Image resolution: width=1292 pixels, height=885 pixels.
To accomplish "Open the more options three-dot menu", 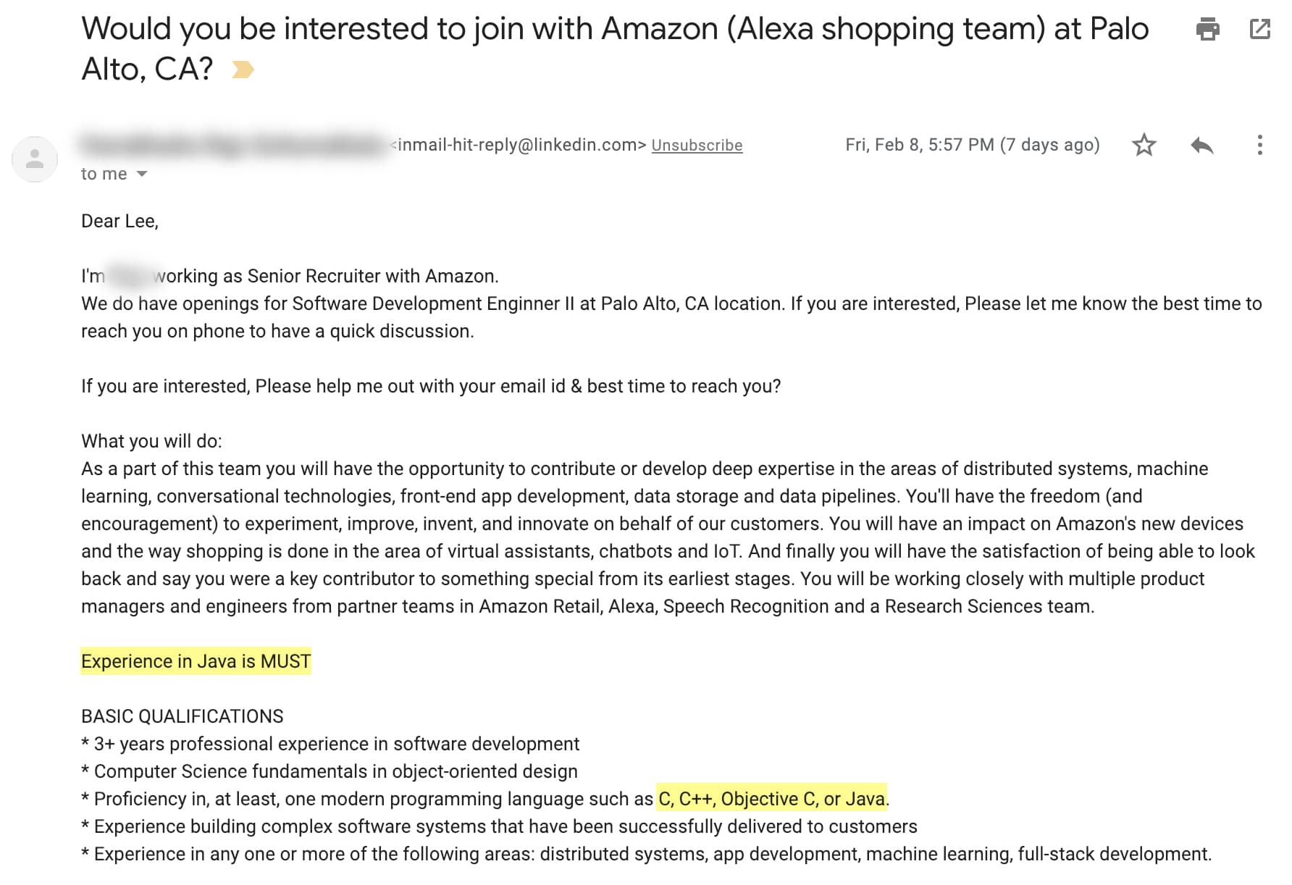I will click(1260, 145).
